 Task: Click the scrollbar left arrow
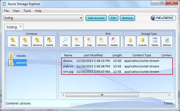click(x=63, y=95)
